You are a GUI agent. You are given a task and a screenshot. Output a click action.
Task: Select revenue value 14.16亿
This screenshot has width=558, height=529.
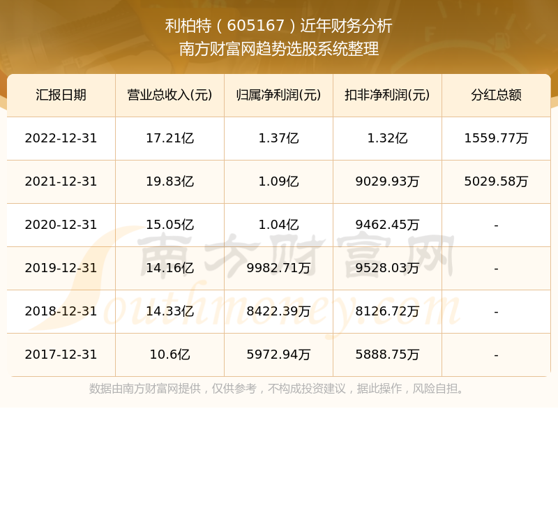[x=169, y=268]
